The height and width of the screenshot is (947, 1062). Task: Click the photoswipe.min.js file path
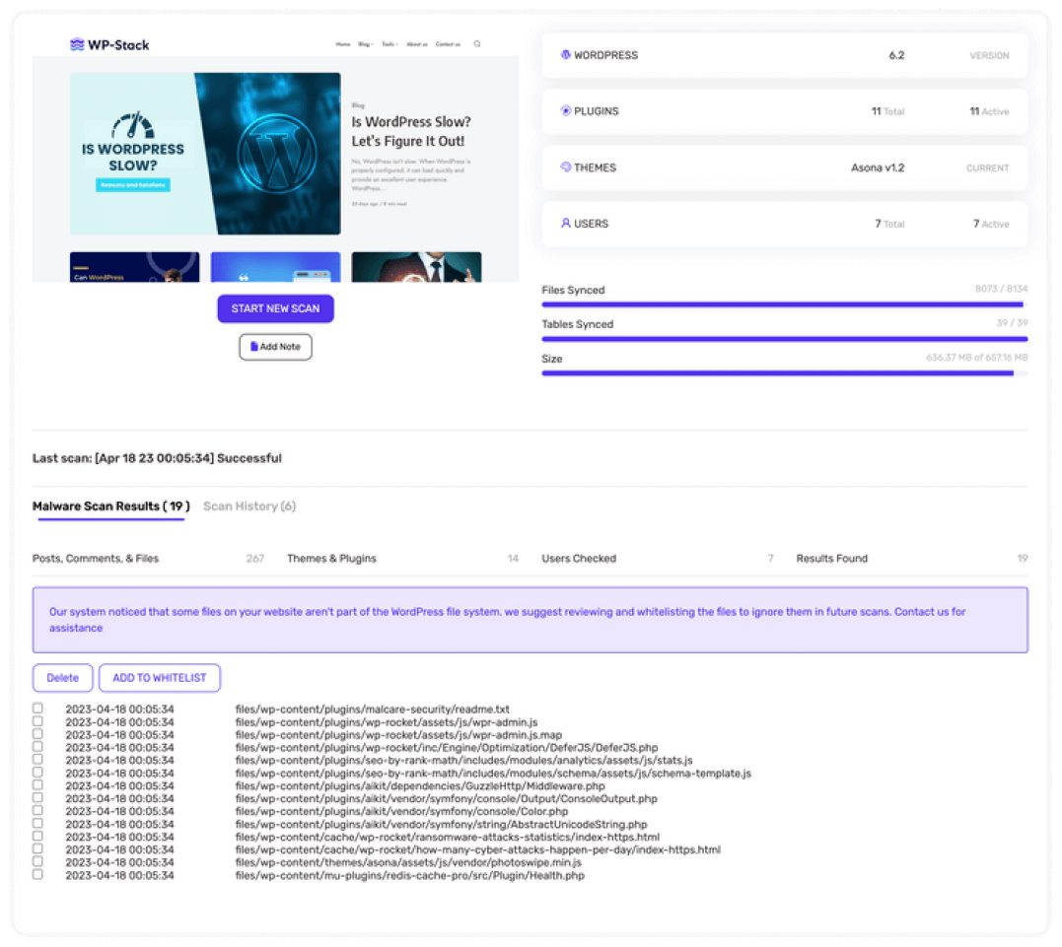408,862
